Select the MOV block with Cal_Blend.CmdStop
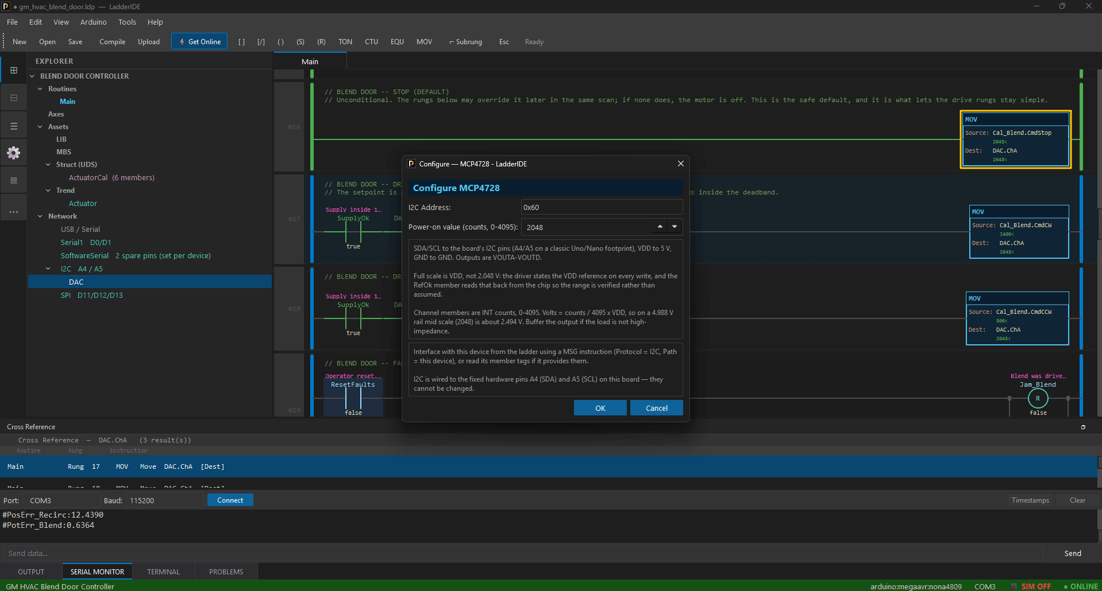Image resolution: width=1102 pixels, height=591 pixels. click(1016, 139)
